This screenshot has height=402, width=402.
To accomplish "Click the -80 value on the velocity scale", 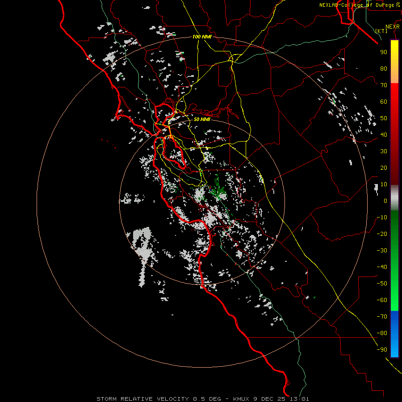I will [x=382, y=333].
